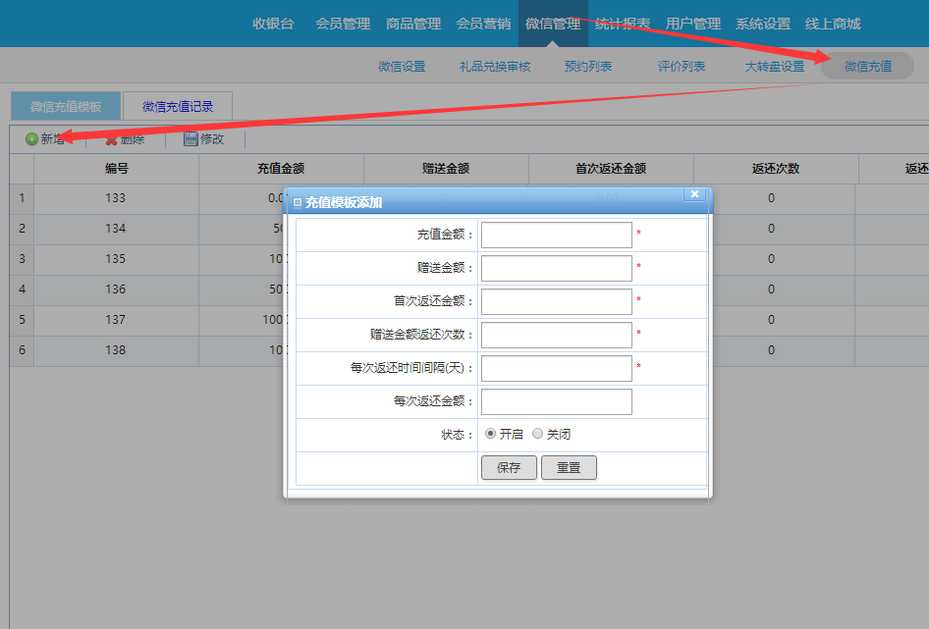Select 开启 status radio button
The width and height of the screenshot is (929, 629).
(x=491, y=433)
